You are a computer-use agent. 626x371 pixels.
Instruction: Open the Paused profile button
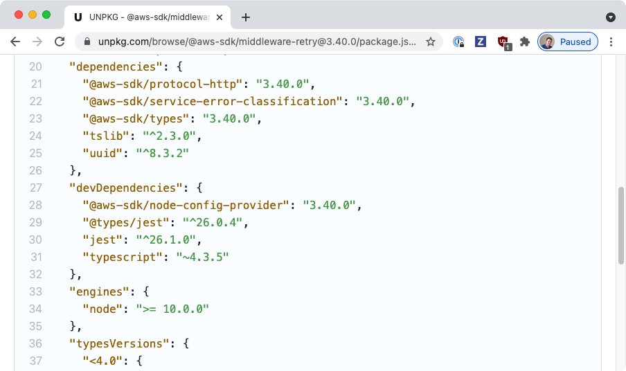coord(568,42)
